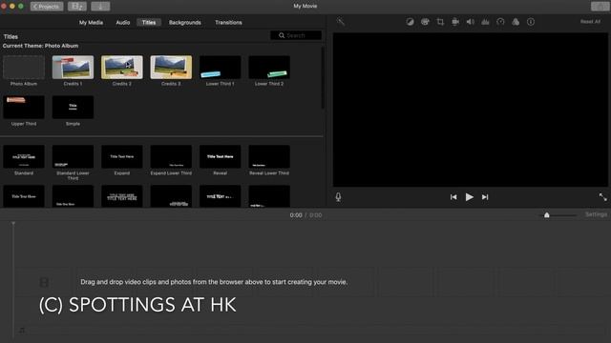Open the Stabilization camera icon
This screenshot has height=343, width=611.
point(455,22)
